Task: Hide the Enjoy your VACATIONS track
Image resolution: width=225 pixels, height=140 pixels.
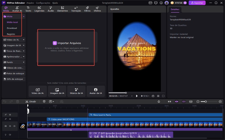Action: click(10, 119)
